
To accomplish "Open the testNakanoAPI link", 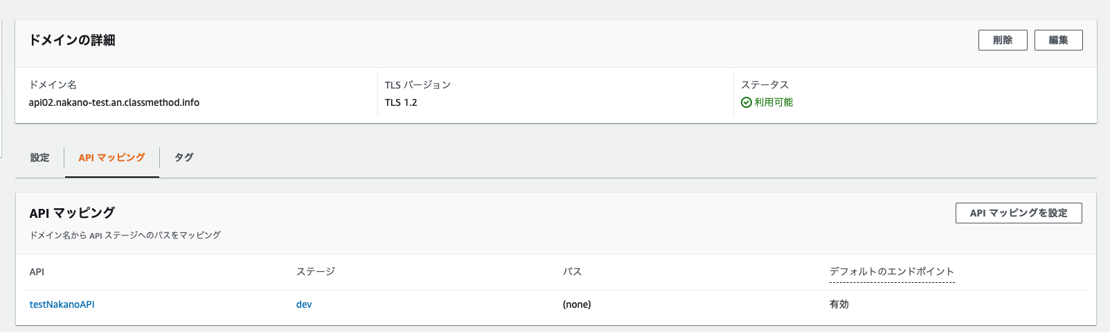I will pyautogui.click(x=62, y=304).
